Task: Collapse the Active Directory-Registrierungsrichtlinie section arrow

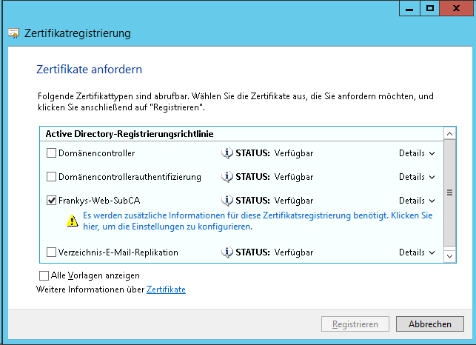Action: pos(449,133)
